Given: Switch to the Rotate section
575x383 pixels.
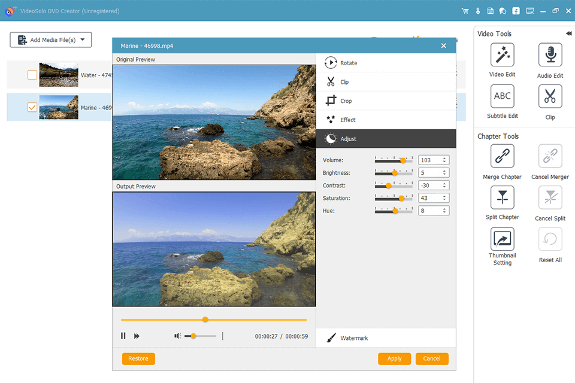Looking at the screenshot, I should coord(349,63).
